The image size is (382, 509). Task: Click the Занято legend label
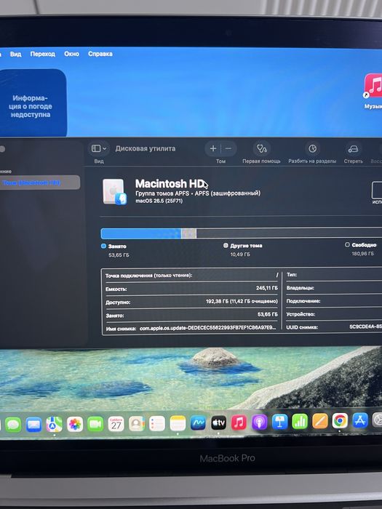point(117,247)
